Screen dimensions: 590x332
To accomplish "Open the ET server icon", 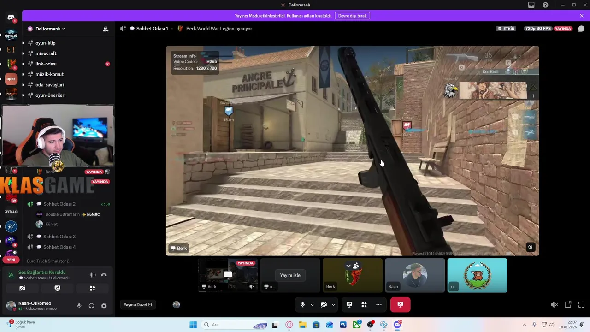I will 11,49.
